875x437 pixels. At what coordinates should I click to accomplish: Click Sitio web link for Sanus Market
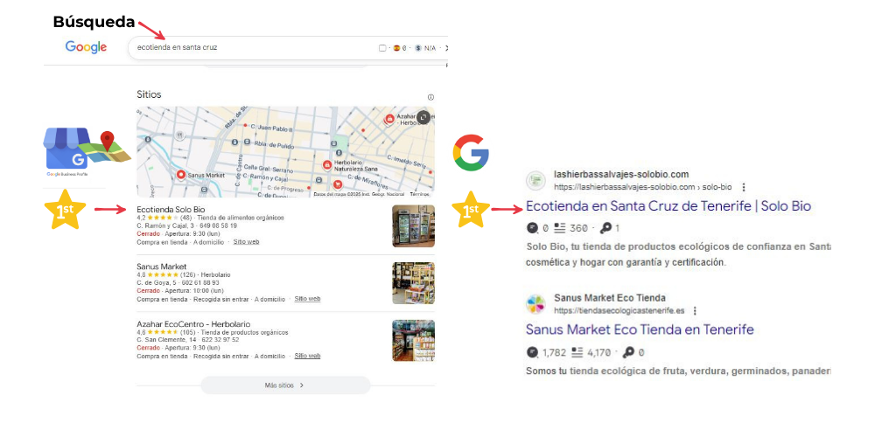pos(307,299)
